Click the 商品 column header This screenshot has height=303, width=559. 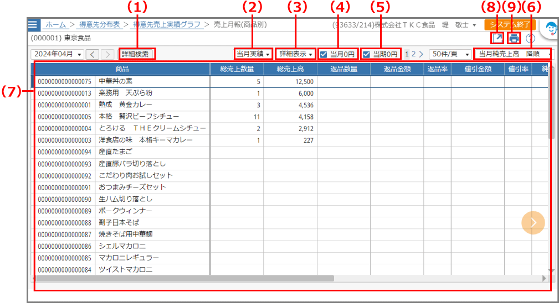(122, 69)
